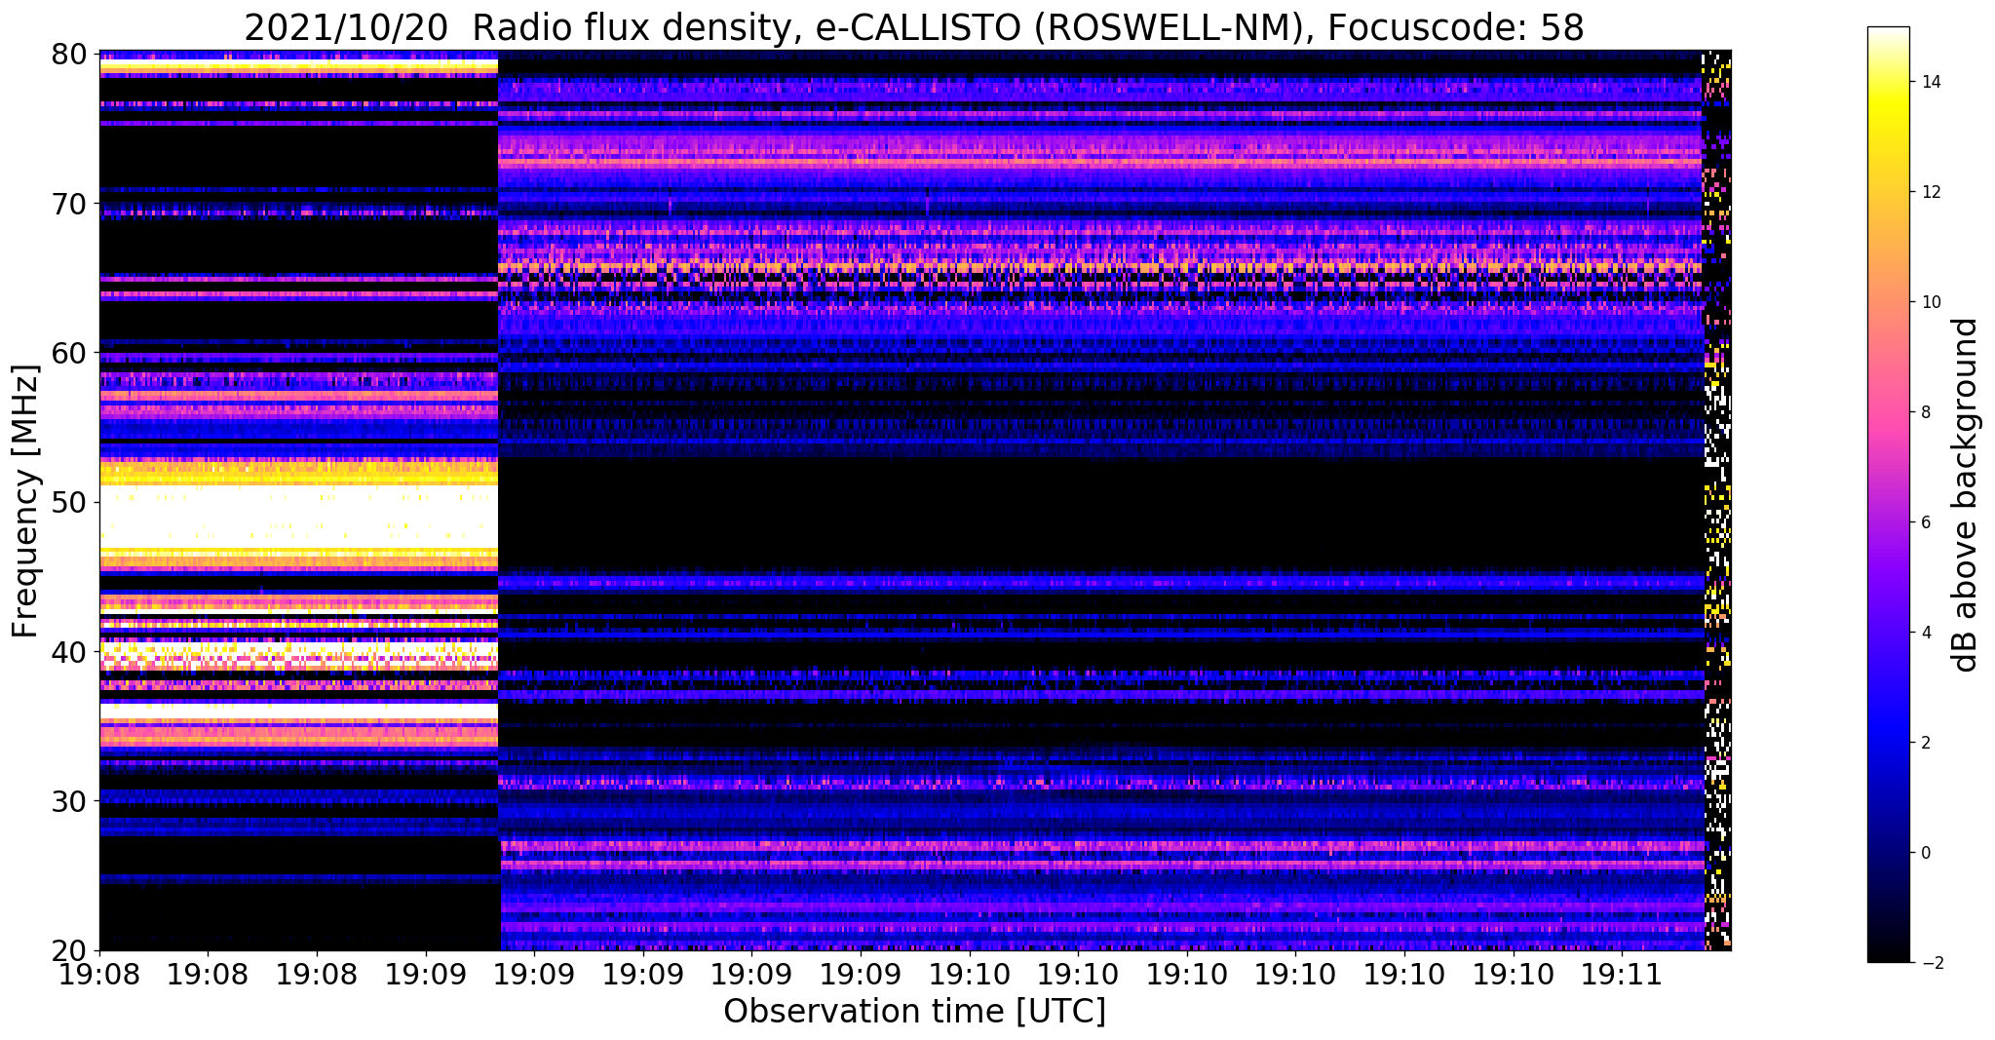
Task: Click the large black gap around 50 MHz after 19:09
Action: coord(1101,514)
